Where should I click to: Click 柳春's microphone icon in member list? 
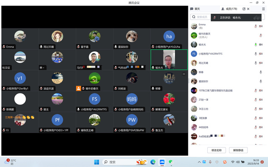click(x=255, y=72)
